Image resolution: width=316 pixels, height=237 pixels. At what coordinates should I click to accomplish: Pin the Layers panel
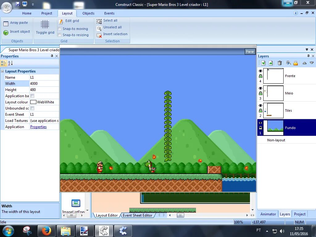coord(308,56)
